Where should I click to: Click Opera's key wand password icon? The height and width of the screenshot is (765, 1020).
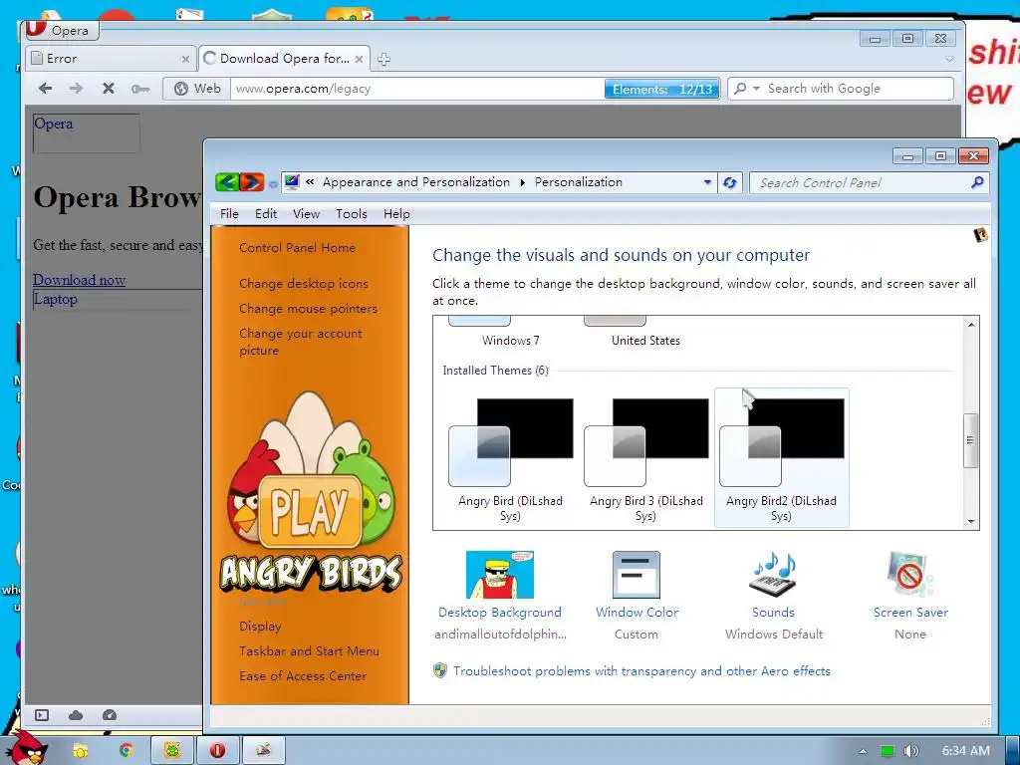pos(139,89)
